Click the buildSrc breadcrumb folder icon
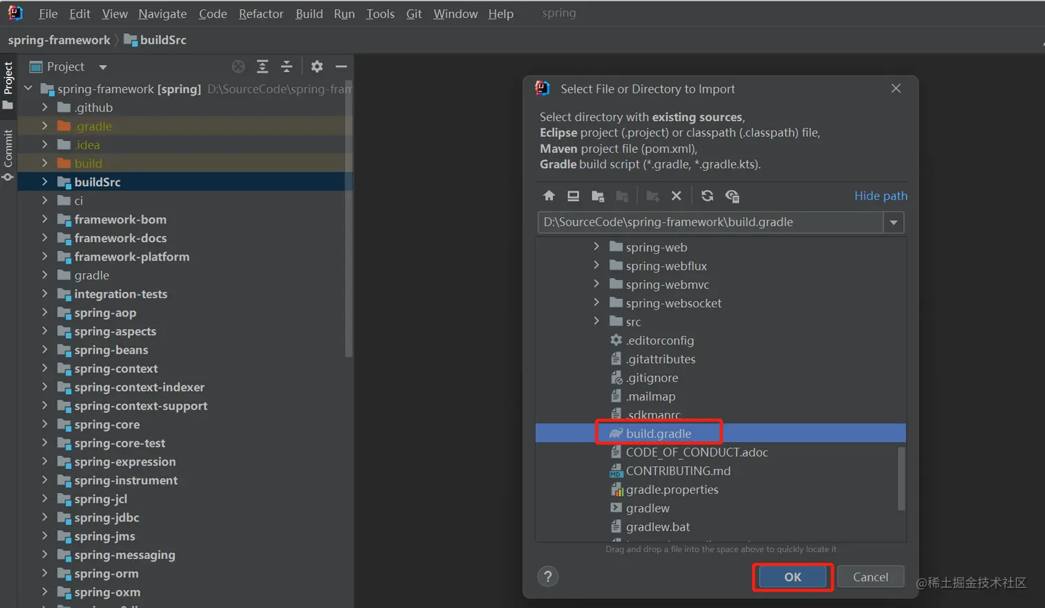Image resolution: width=1045 pixels, height=608 pixels. (x=130, y=39)
